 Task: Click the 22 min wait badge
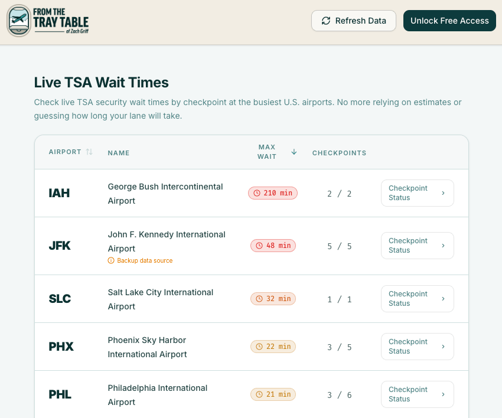click(x=273, y=347)
